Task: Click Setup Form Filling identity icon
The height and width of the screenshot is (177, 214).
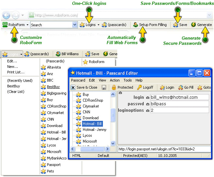Action: [x=136, y=25]
